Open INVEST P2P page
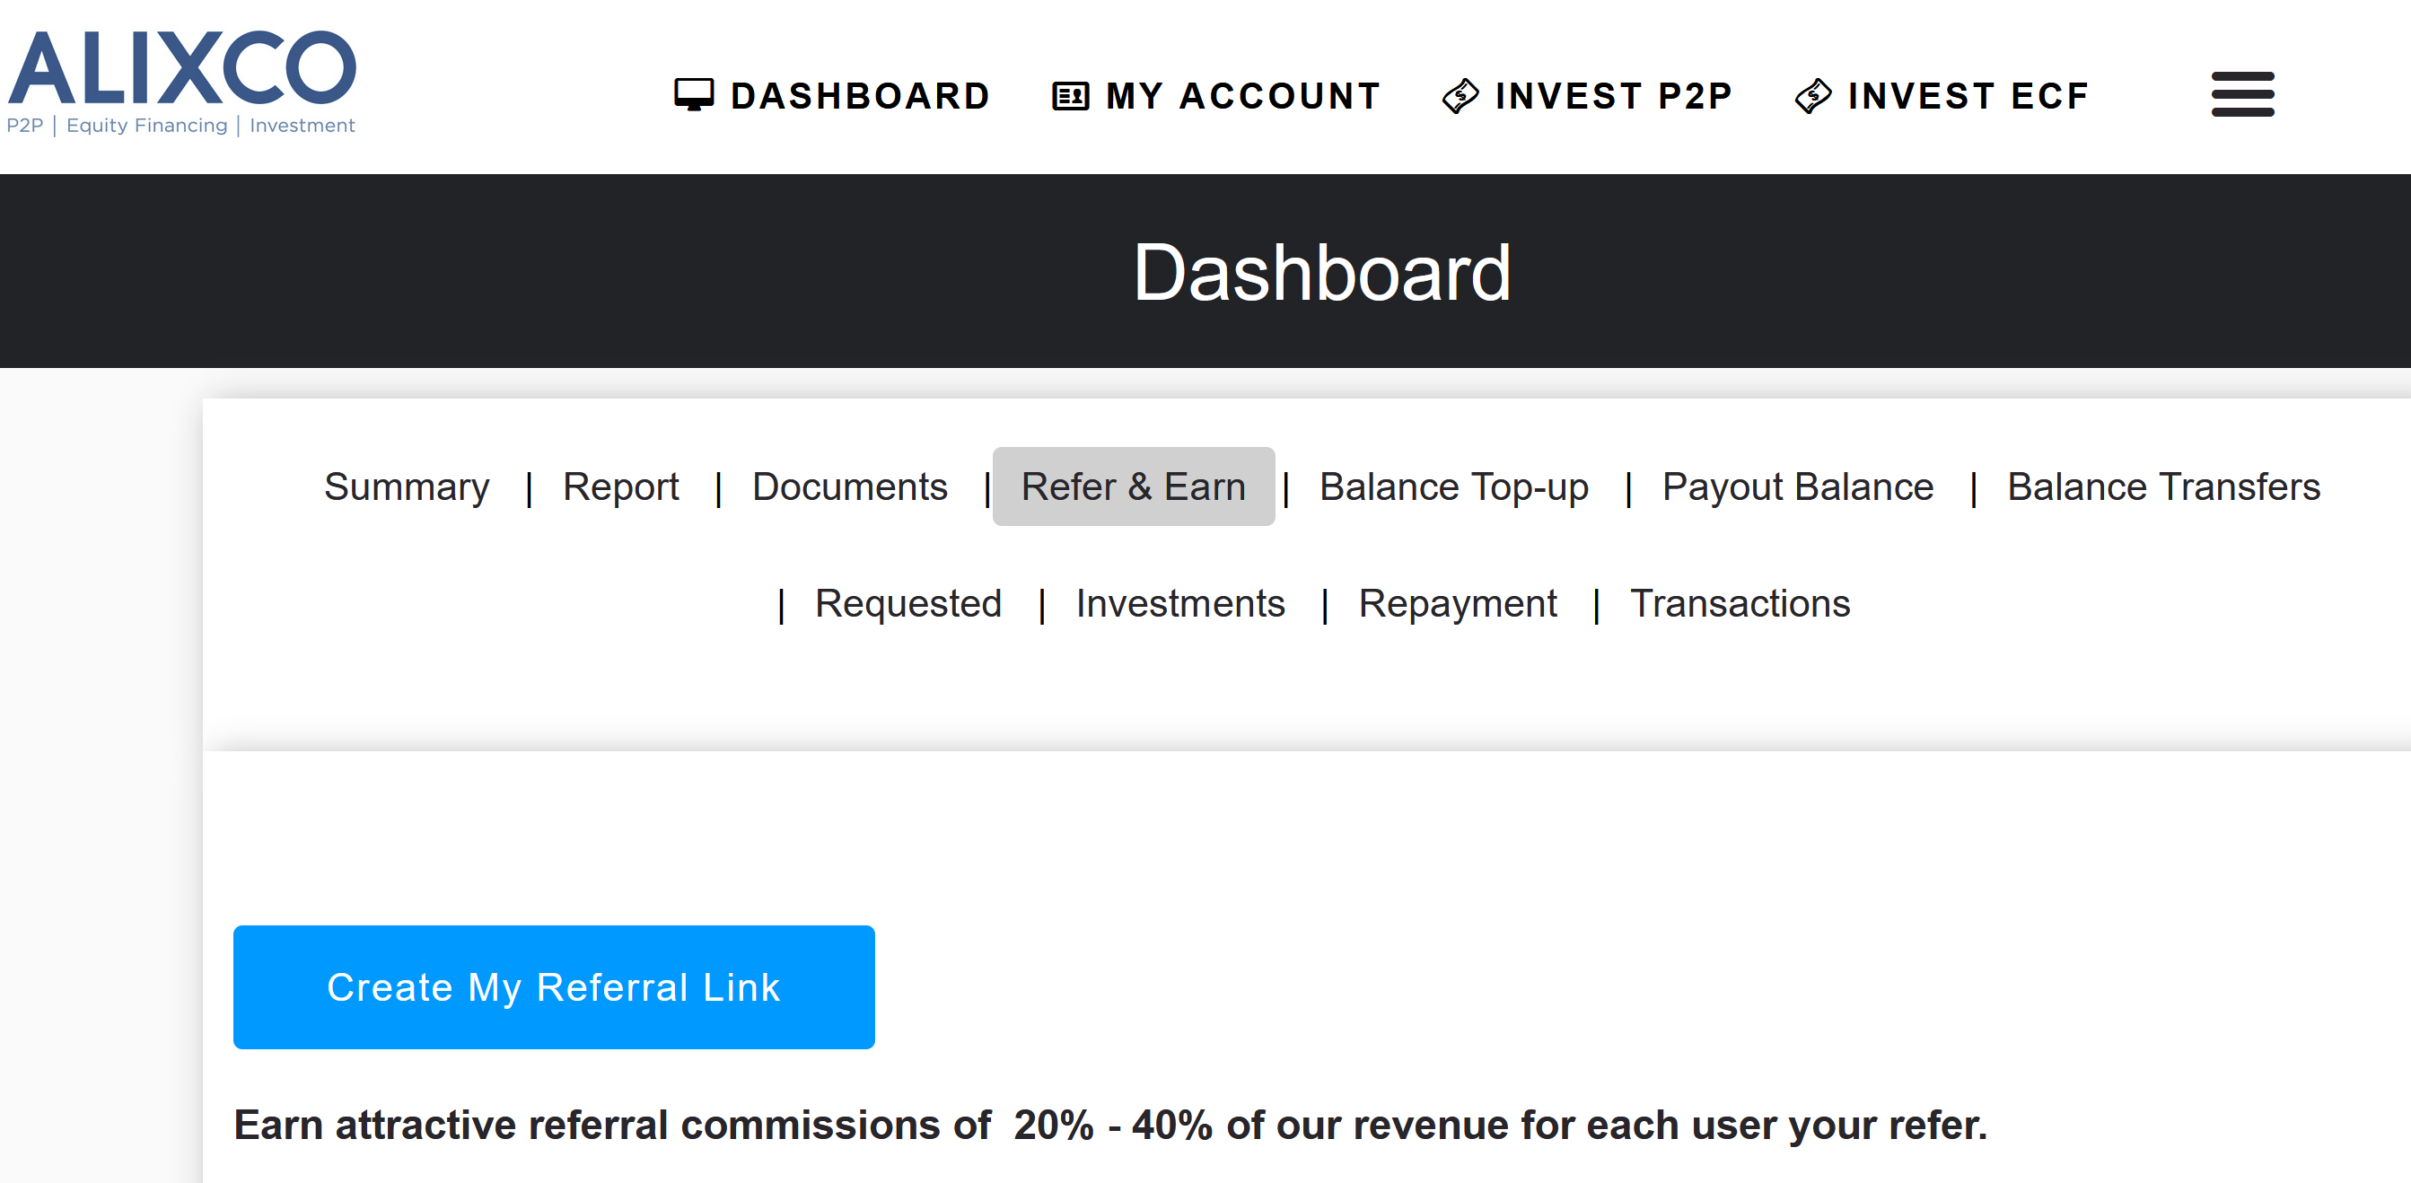This screenshot has width=2411, height=1183. point(1587,95)
